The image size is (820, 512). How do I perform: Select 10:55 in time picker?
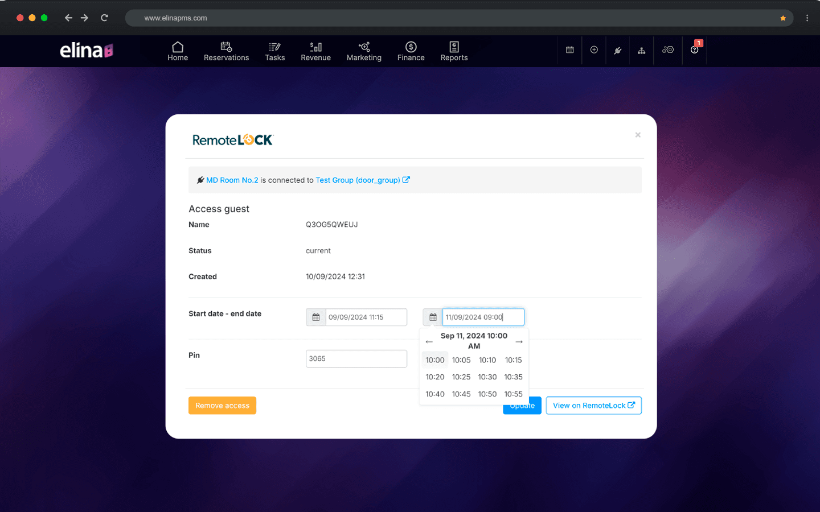(513, 394)
